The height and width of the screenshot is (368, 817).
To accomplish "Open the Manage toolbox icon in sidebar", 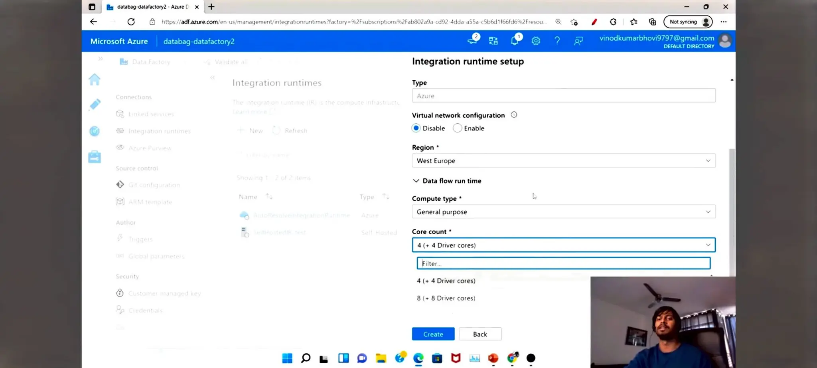I will tap(95, 157).
